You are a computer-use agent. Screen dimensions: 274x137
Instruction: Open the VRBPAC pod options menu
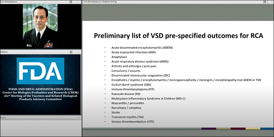[x=78, y=52]
